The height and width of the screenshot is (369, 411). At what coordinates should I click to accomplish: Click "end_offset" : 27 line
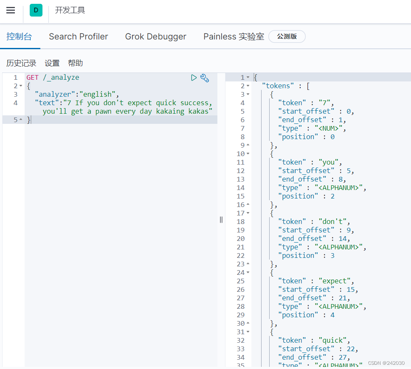click(314, 358)
